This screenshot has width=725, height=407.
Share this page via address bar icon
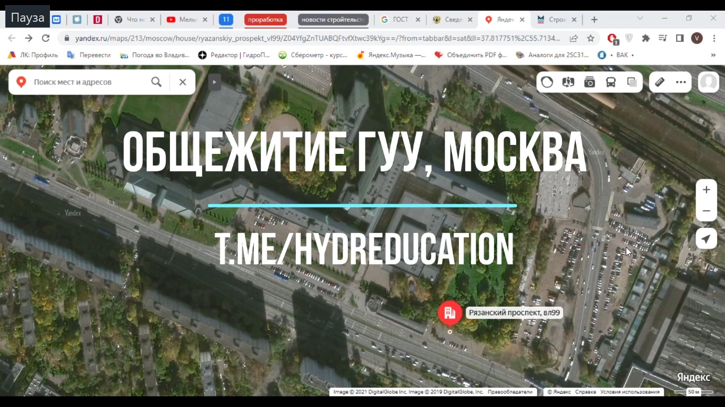click(x=574, y=38)
